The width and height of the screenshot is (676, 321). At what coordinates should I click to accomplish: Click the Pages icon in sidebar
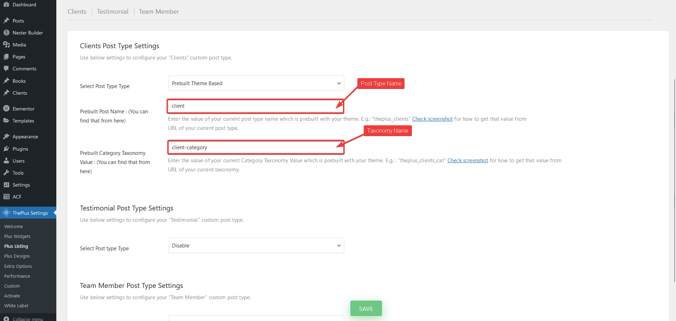pyautogui.click(x=6, y=57)
